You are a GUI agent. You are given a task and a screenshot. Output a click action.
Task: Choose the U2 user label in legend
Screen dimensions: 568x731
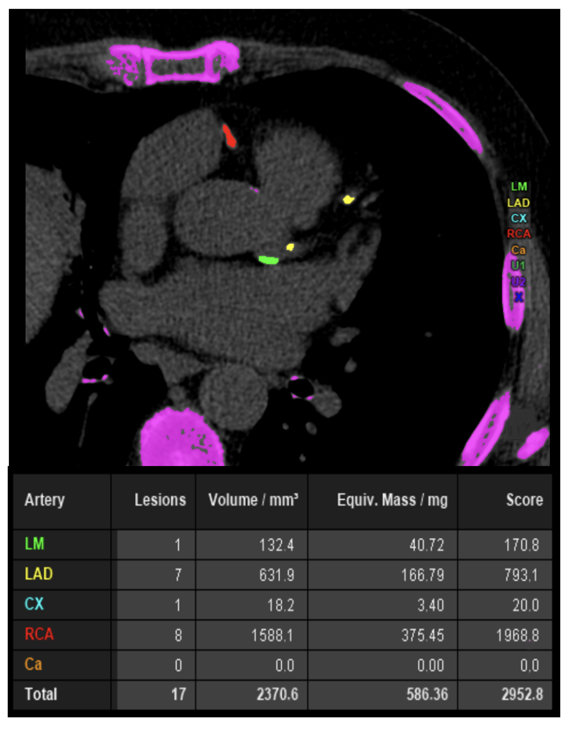click(518, 281)
